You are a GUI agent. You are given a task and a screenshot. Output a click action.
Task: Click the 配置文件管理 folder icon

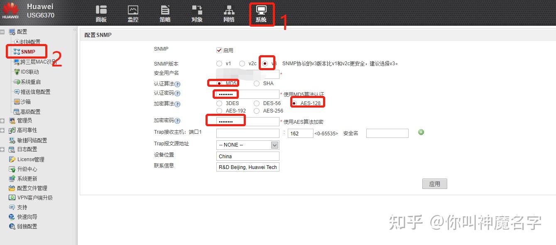pos(12,188)
